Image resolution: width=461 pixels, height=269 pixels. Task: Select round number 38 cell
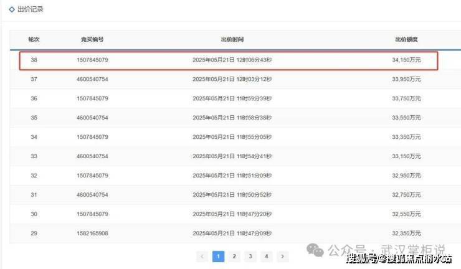(34, 60)
